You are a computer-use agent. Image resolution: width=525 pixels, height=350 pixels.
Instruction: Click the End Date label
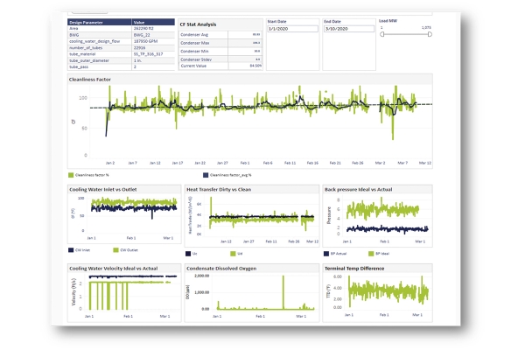tap(332, 21)
